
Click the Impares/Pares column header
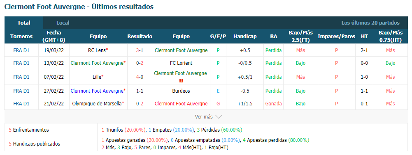[336, 36]
